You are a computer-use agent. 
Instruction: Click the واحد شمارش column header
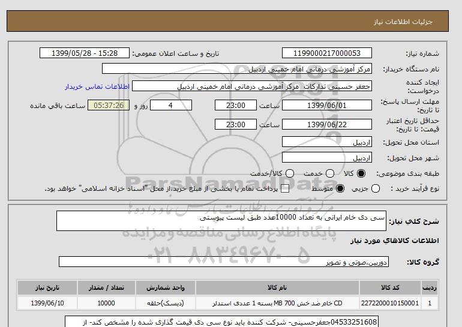click(166, 287)
